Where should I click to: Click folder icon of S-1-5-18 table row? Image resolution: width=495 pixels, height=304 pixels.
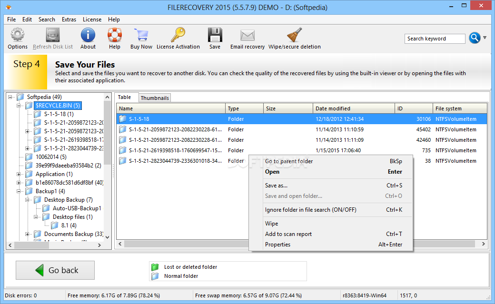click(122, 119)
